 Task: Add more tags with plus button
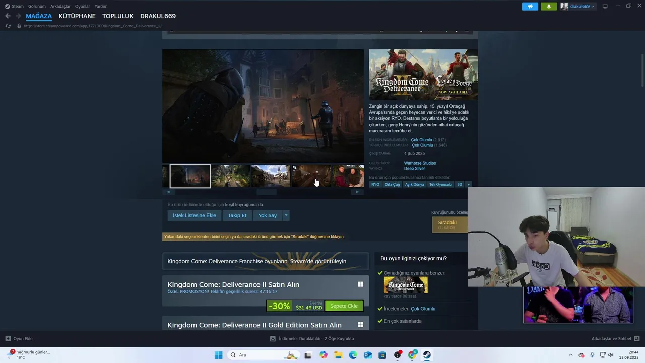[x=468, y=185]
